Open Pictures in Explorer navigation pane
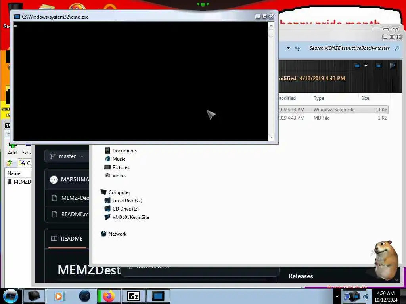 pyautogui.click(x=121, y=167)
